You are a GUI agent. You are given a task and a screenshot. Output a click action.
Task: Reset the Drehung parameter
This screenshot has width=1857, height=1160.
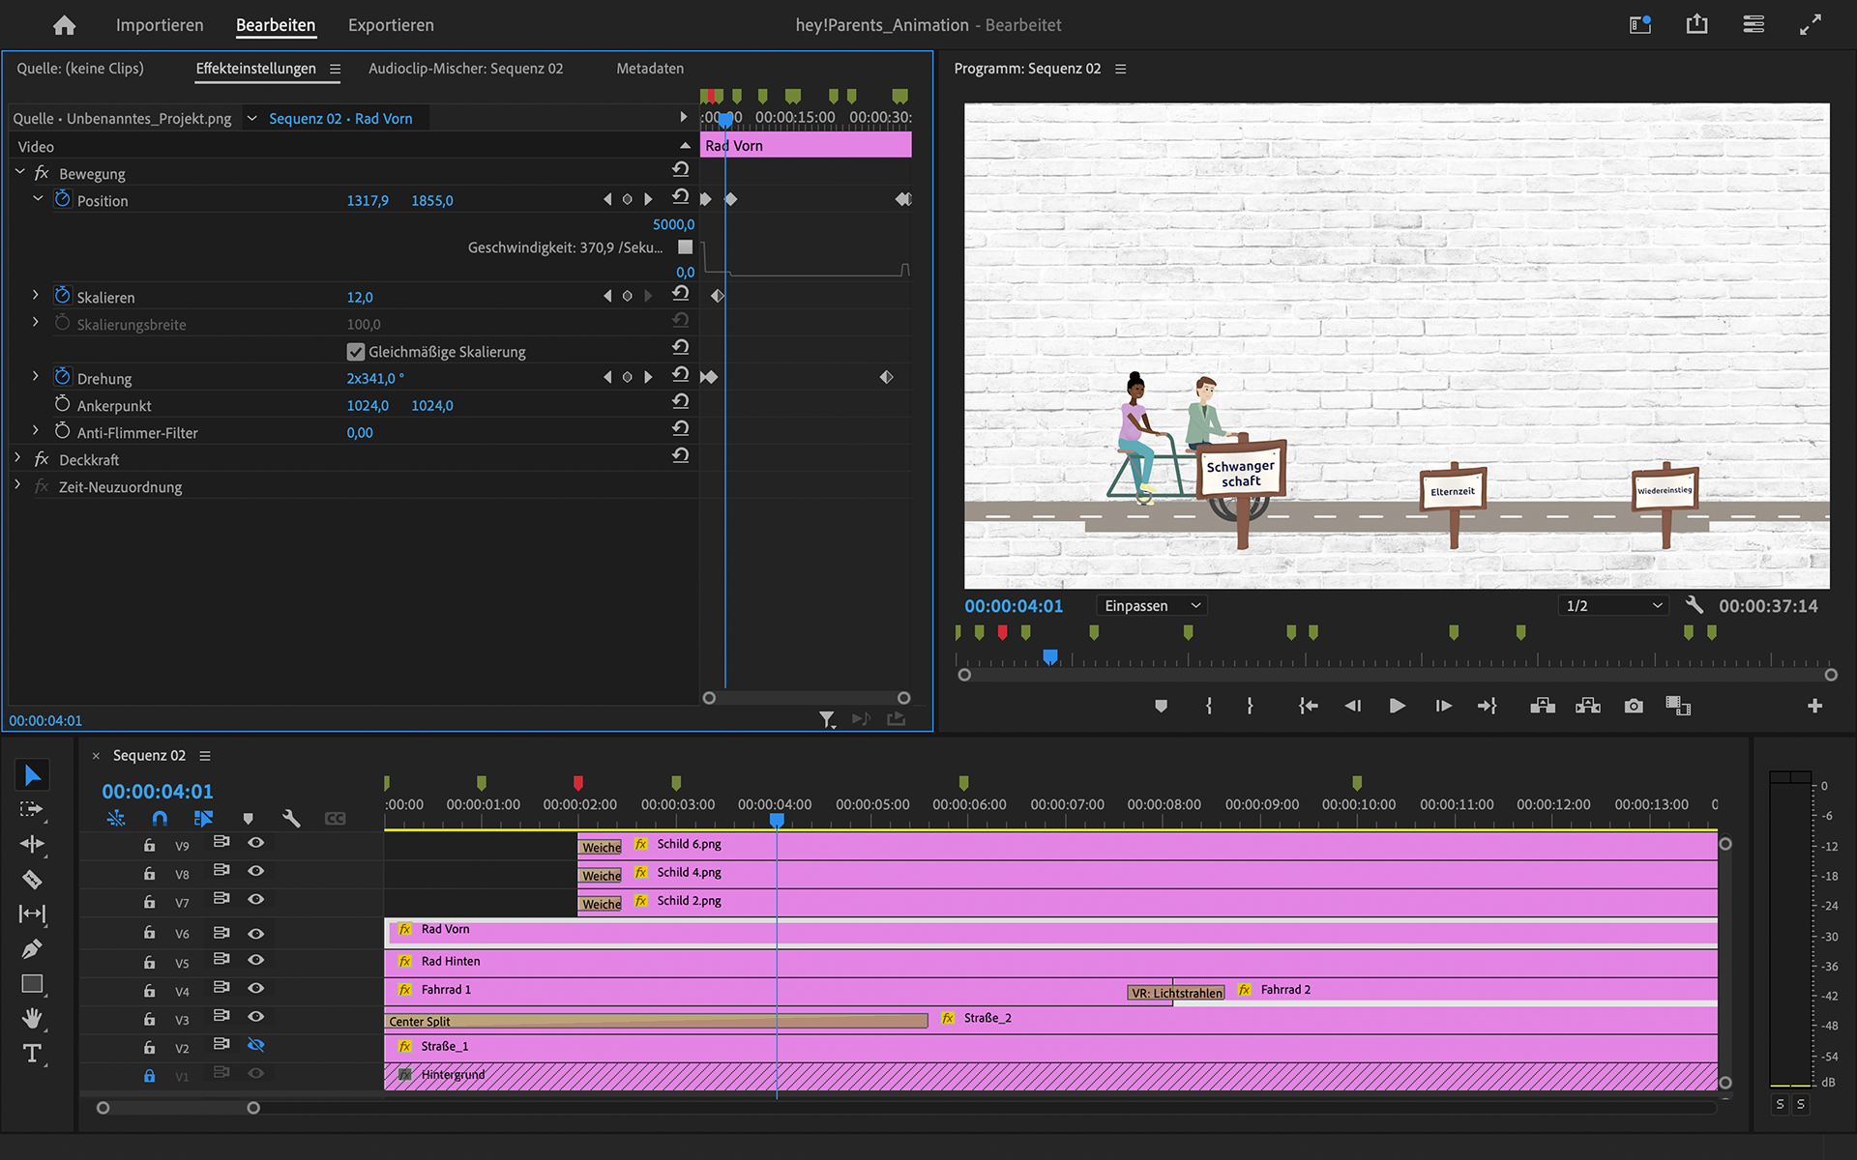(681, 375)
